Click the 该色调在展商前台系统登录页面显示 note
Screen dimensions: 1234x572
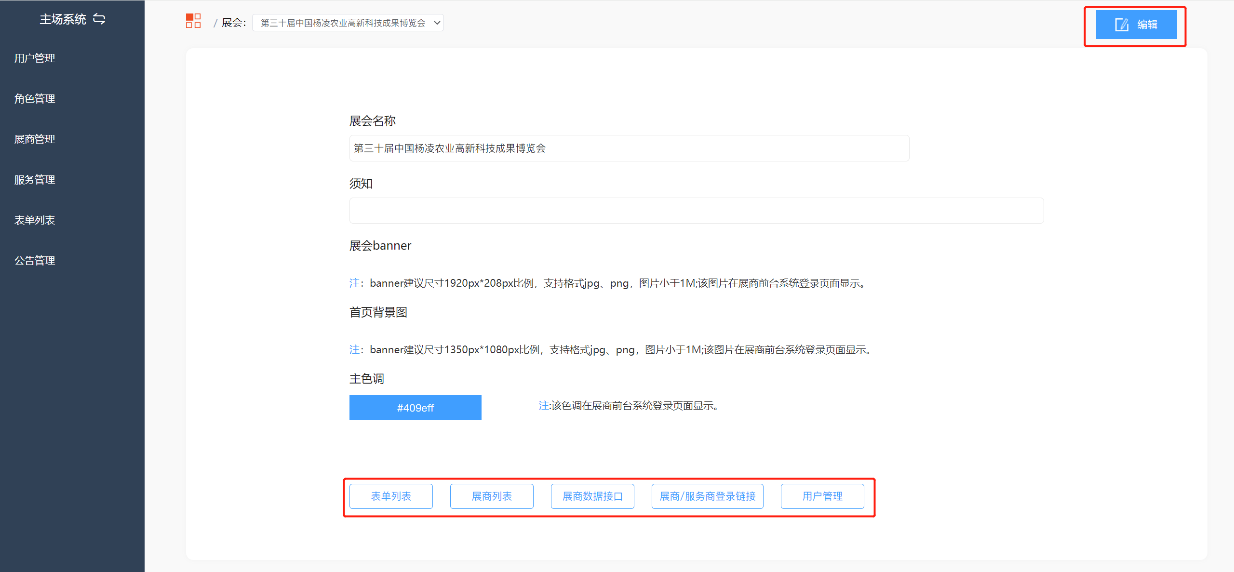tap(629, 406)
